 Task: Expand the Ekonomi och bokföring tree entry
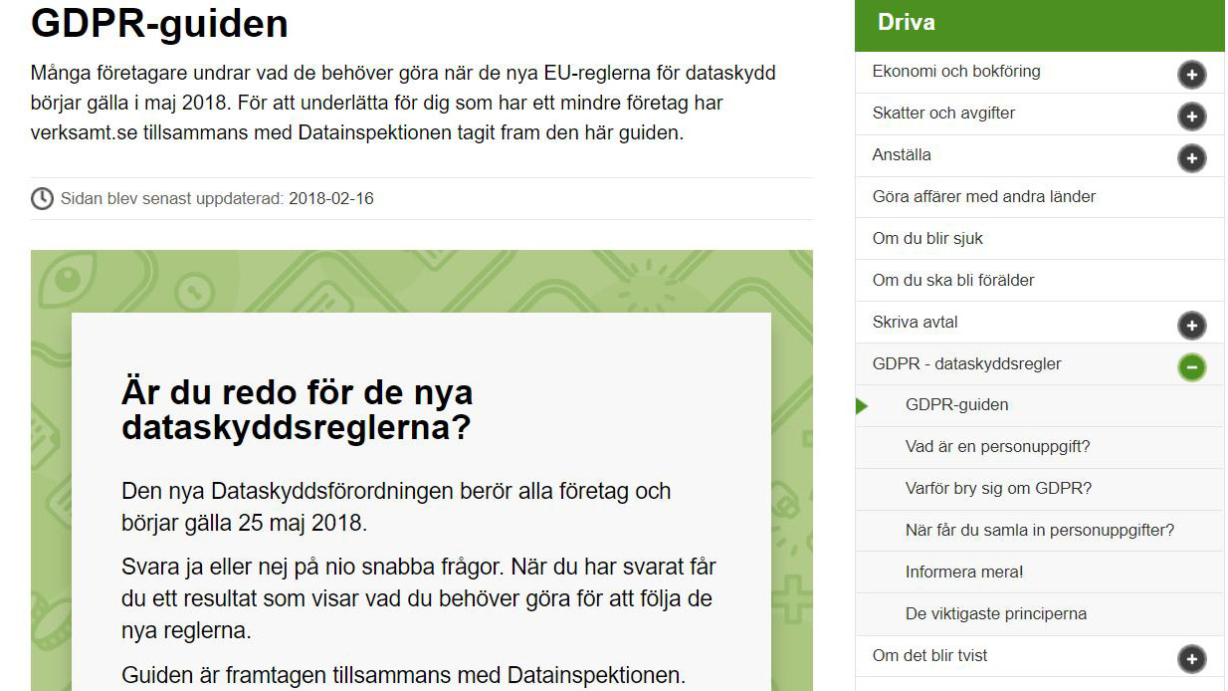(x=955, y=72)
